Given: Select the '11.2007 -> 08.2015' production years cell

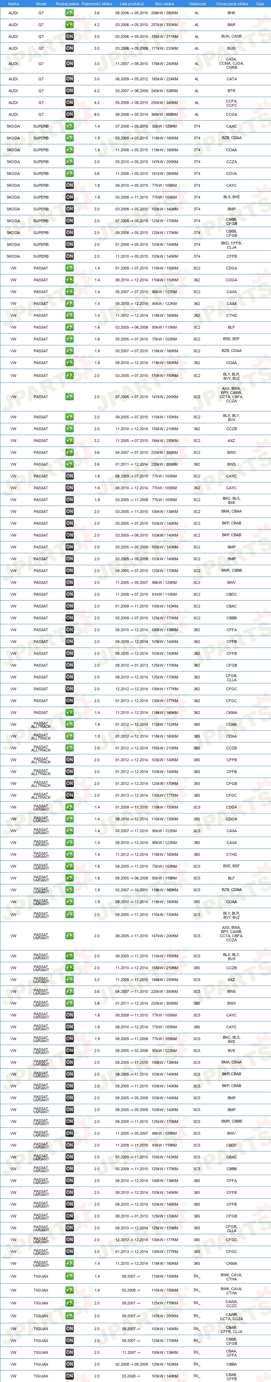Looking at the screenshot, I should pyautogui.click(x=131, y=63).
